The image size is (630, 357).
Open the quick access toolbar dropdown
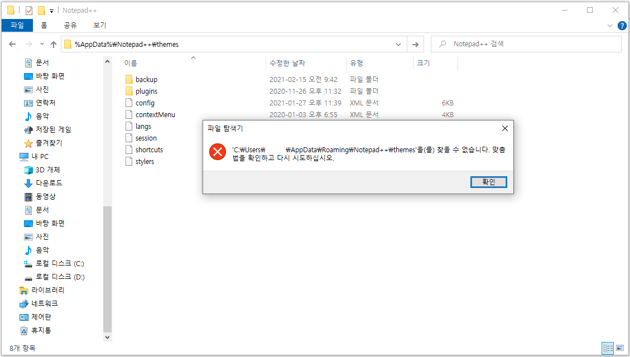click(x=51, y=10)
